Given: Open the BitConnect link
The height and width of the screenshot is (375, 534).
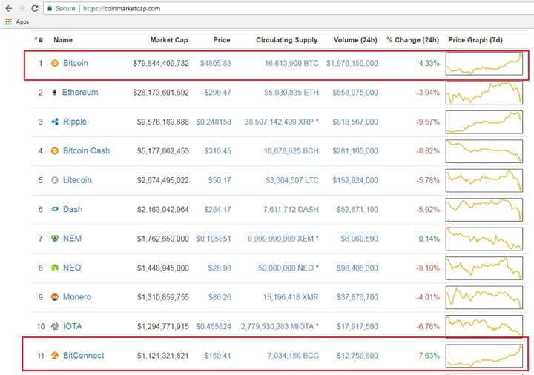Looking at the screenshot, I should click(84, 356).
